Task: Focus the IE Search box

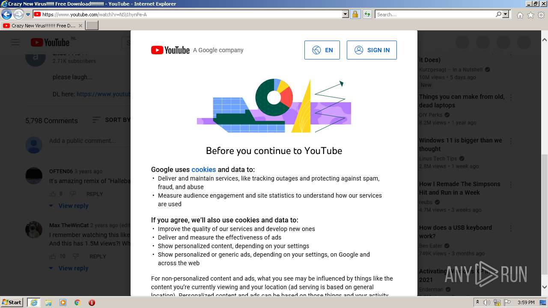Action: point(435,14)
